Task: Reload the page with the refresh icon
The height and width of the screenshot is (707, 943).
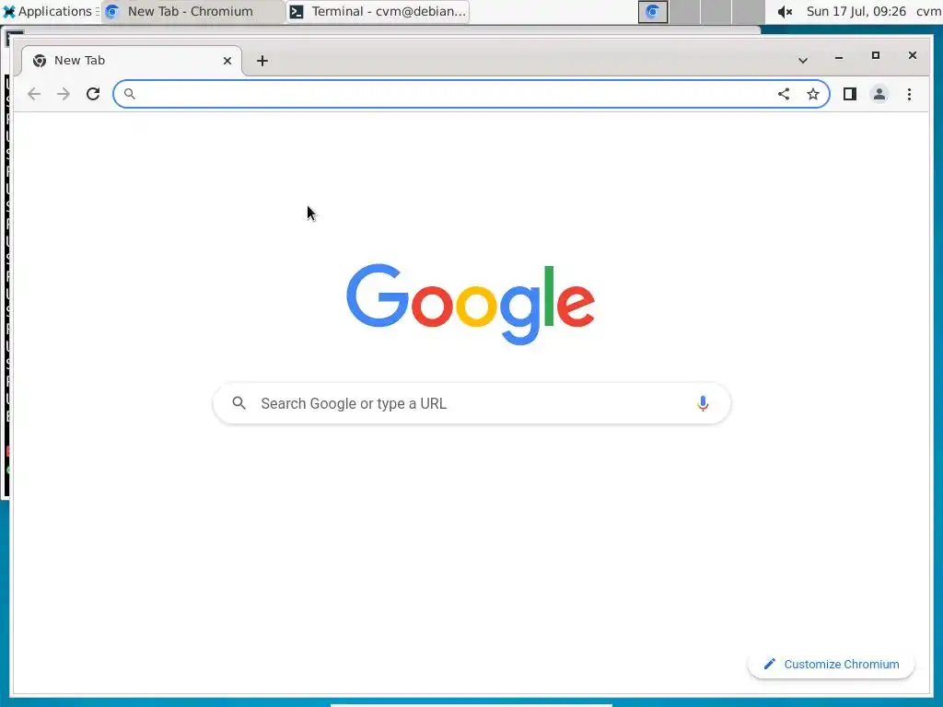Action: point(93,94)
